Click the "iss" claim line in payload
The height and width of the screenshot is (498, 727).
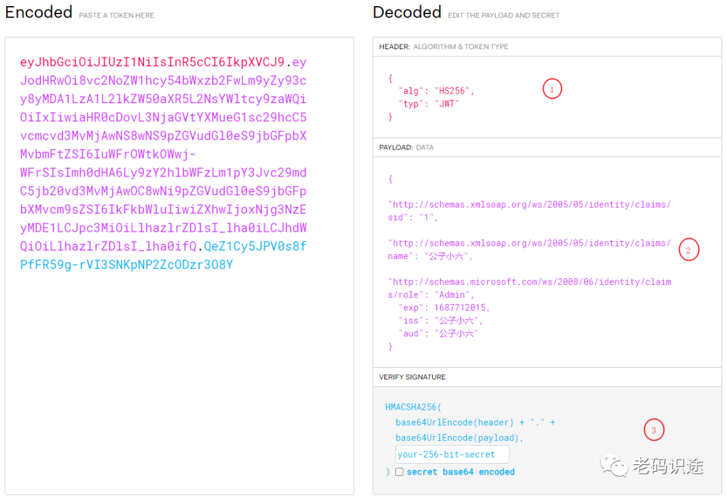[440, 321]
